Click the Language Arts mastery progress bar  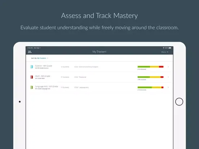pyautogui.click(x=151, y=87)
